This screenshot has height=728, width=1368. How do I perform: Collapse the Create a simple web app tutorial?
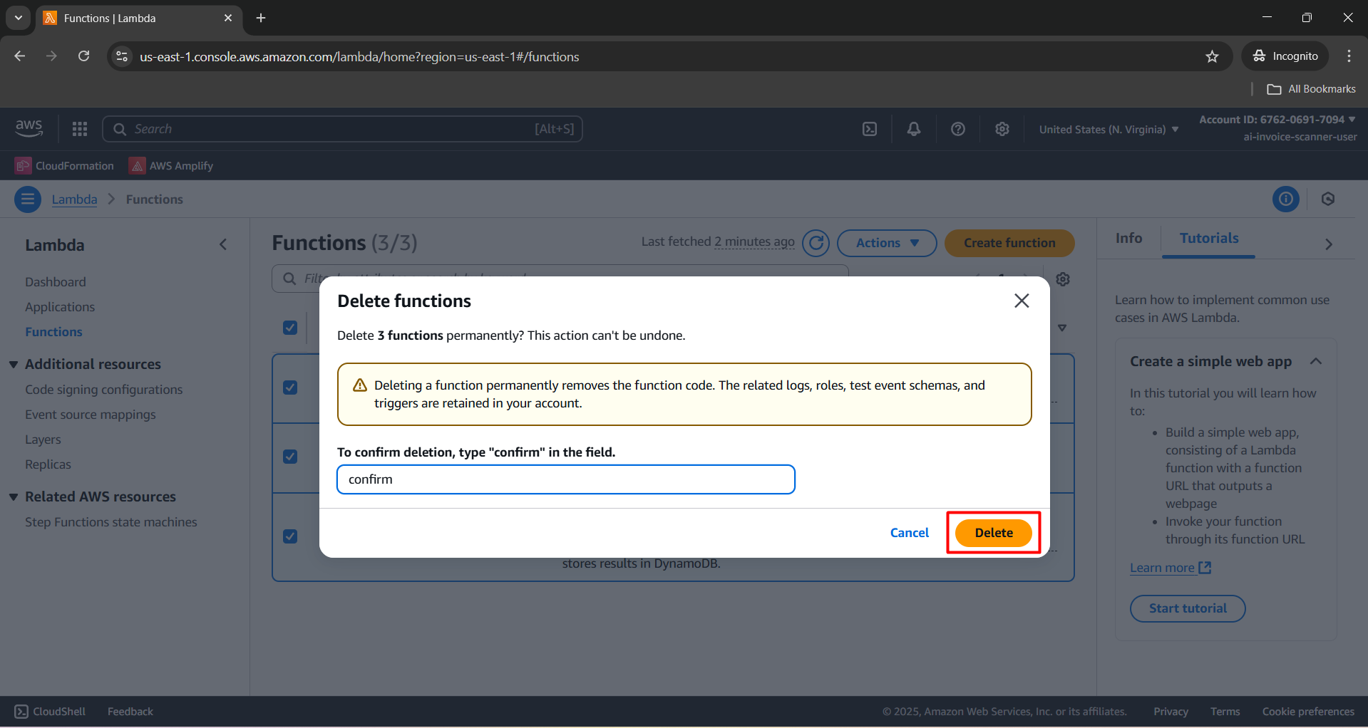click(x=1315, y=361)
